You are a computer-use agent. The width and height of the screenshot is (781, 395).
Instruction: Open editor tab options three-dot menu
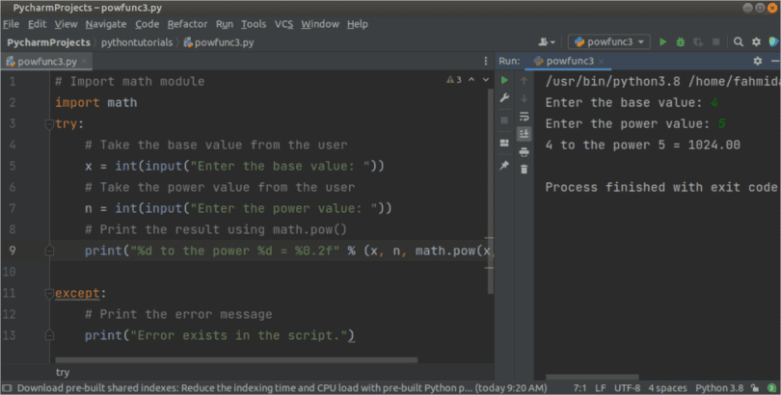pos(486,61)
